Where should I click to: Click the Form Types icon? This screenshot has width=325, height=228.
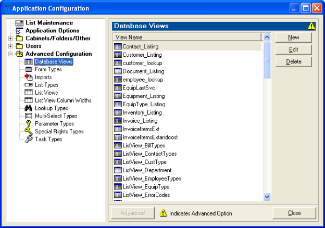click(x=29, y=69)
